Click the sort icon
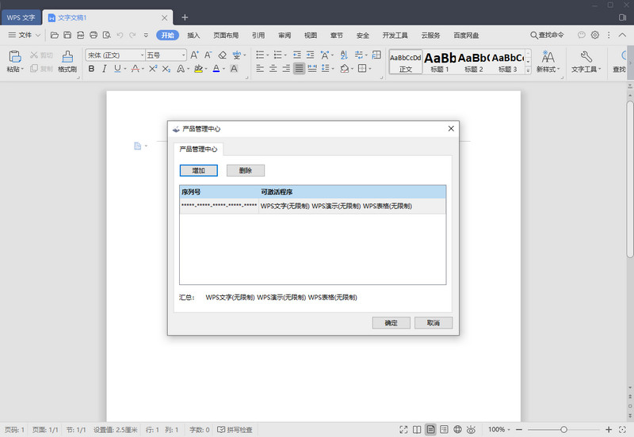 [344, 55]
